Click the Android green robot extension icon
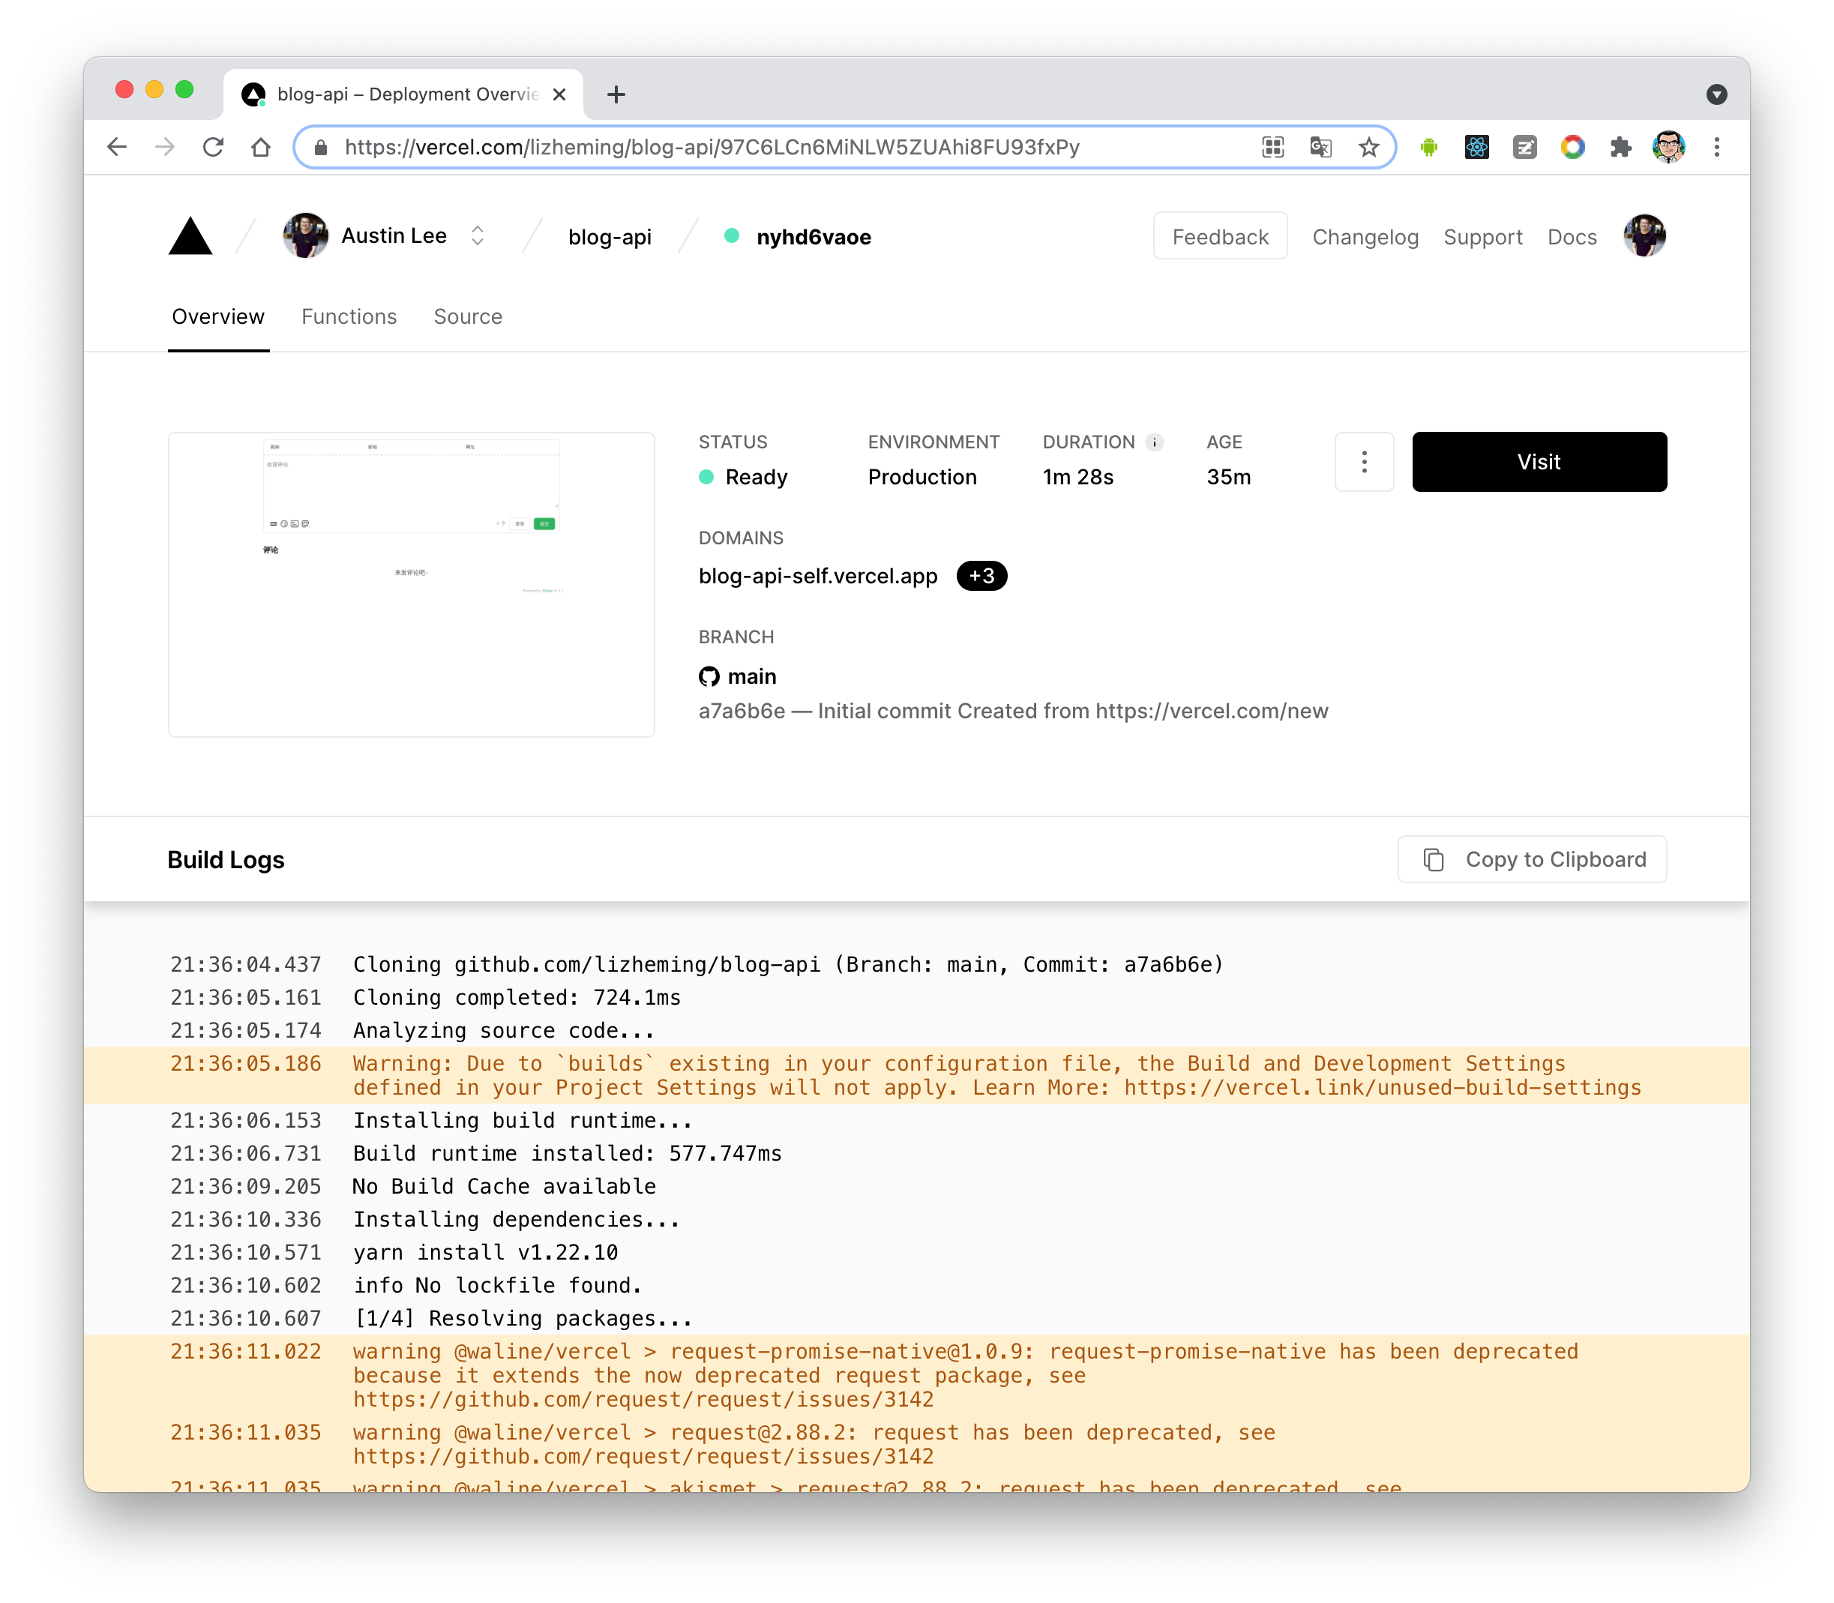Viewport: 1834px width, 1603px height. point(1428,148)
